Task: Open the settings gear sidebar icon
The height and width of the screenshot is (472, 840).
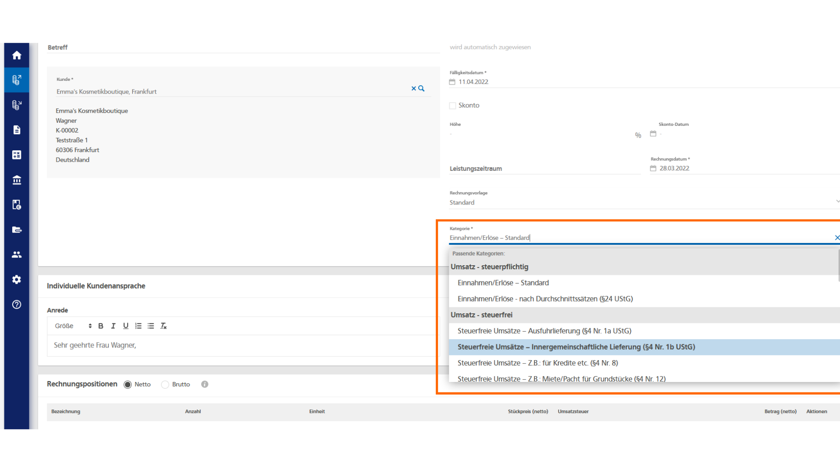Action: click(x=17, y=279)
